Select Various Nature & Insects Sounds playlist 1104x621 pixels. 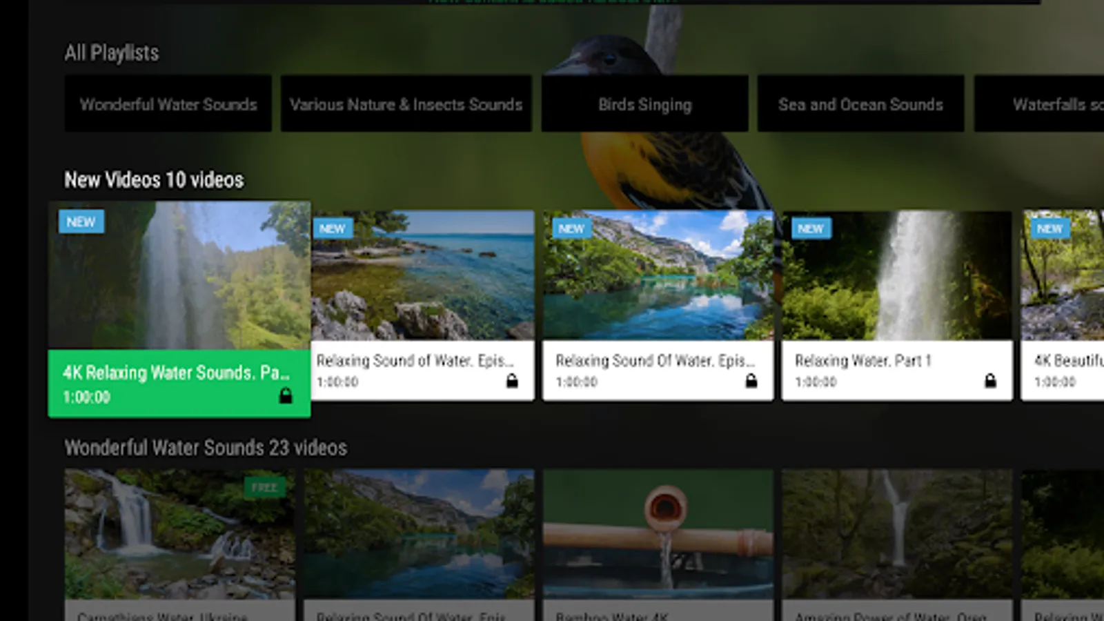(x=406, y=103)
